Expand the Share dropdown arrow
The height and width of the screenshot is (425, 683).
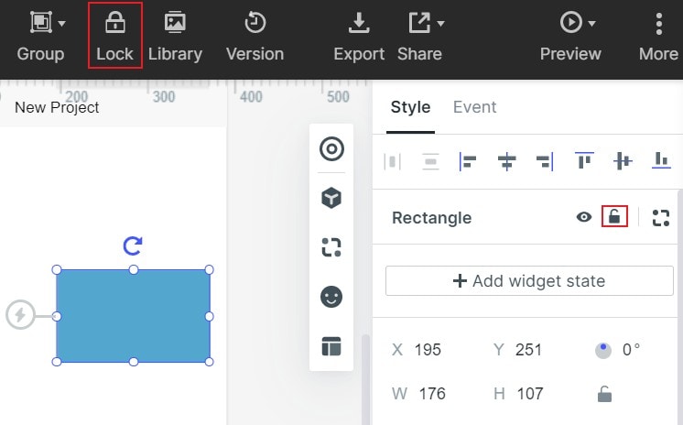[440, 23]
